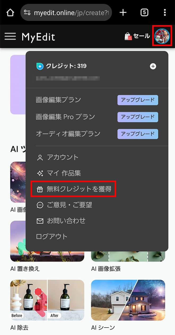Tap the browser URL address field

coord(66,12)
